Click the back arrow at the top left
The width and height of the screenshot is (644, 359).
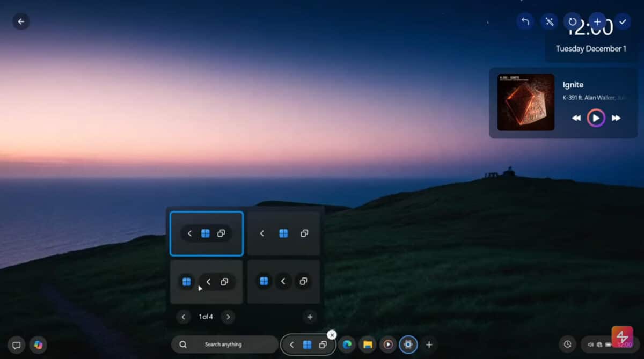click(x=20, y=21)
